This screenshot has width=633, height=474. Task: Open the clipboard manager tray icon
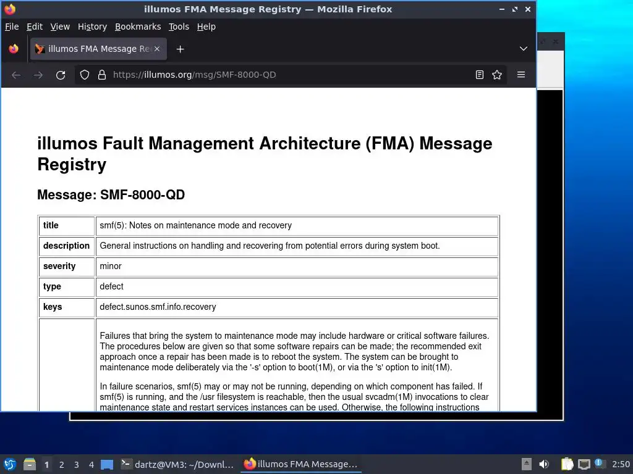(567, 464)
